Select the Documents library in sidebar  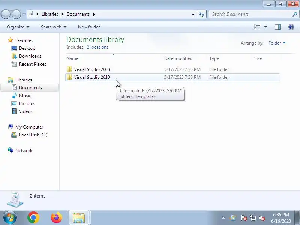(30, 88)
